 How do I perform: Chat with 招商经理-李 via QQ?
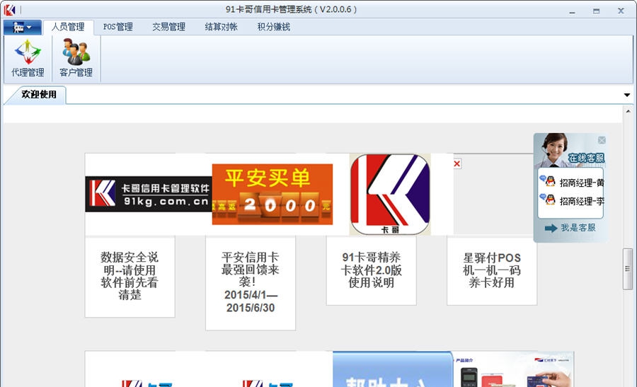pyautogui.click(x=582, y=201)
